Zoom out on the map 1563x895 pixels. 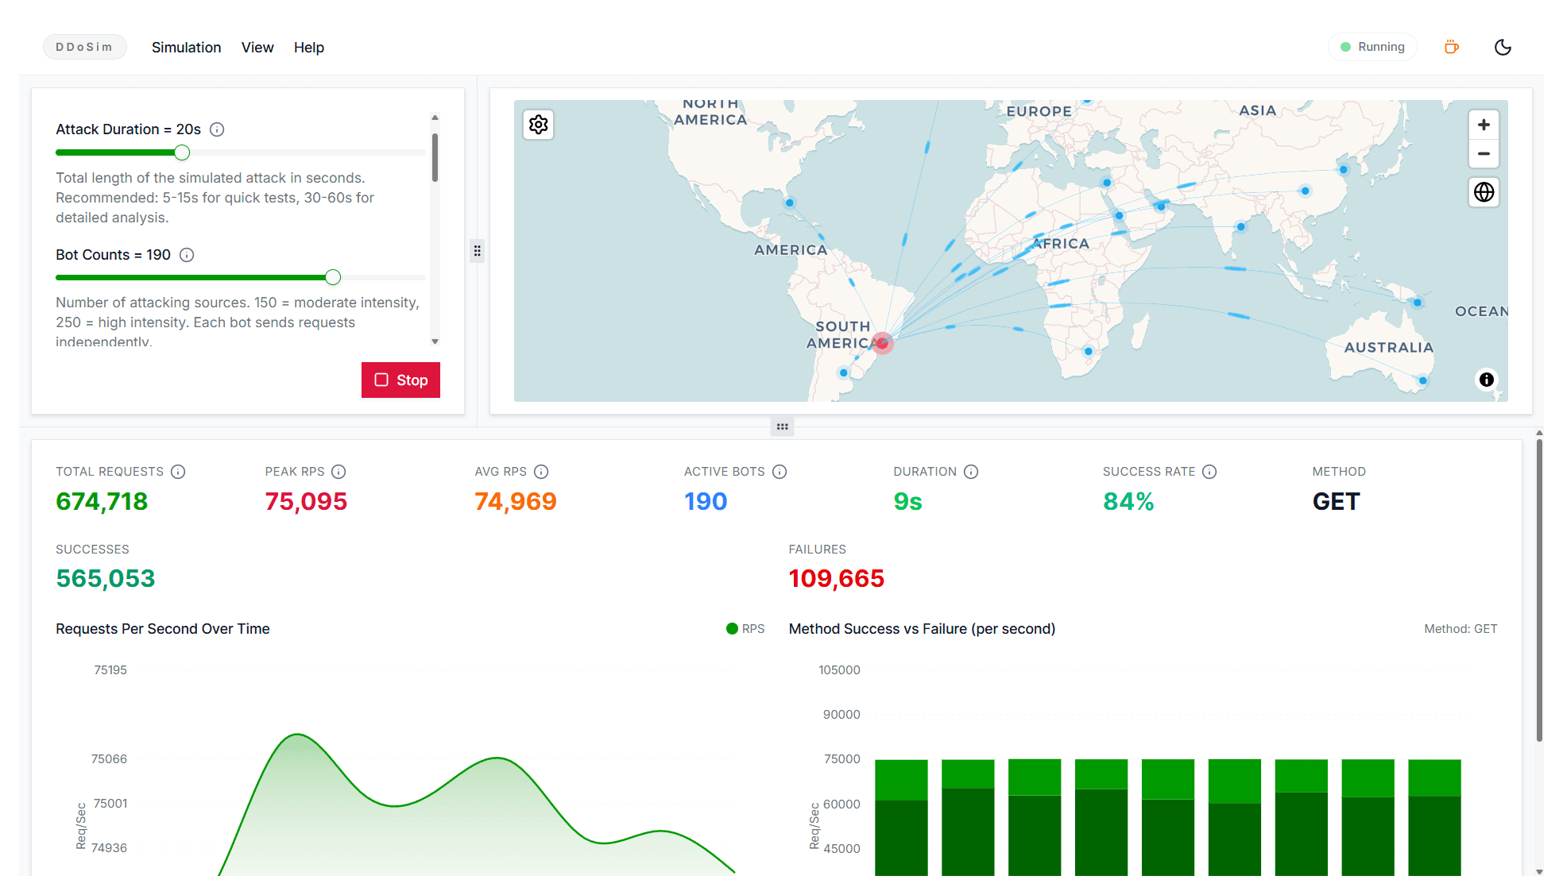(x=1483, y=154)
